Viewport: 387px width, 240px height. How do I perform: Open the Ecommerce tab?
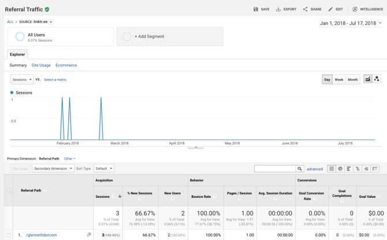coord(66,65)
